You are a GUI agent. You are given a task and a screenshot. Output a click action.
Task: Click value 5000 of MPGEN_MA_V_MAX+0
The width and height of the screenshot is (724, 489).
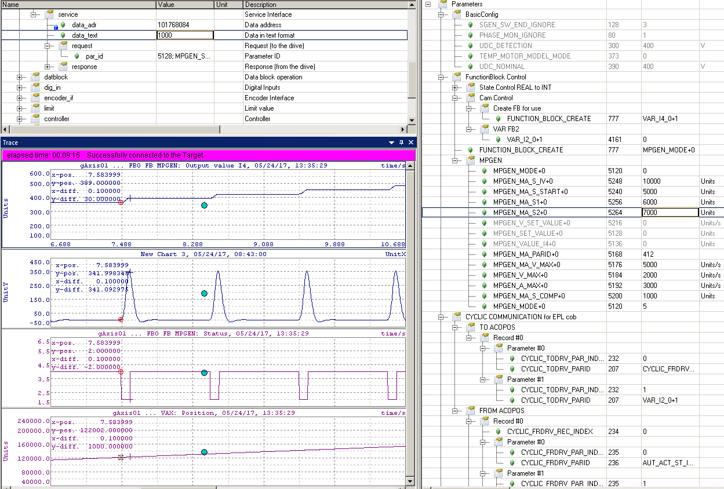(650, 265)
